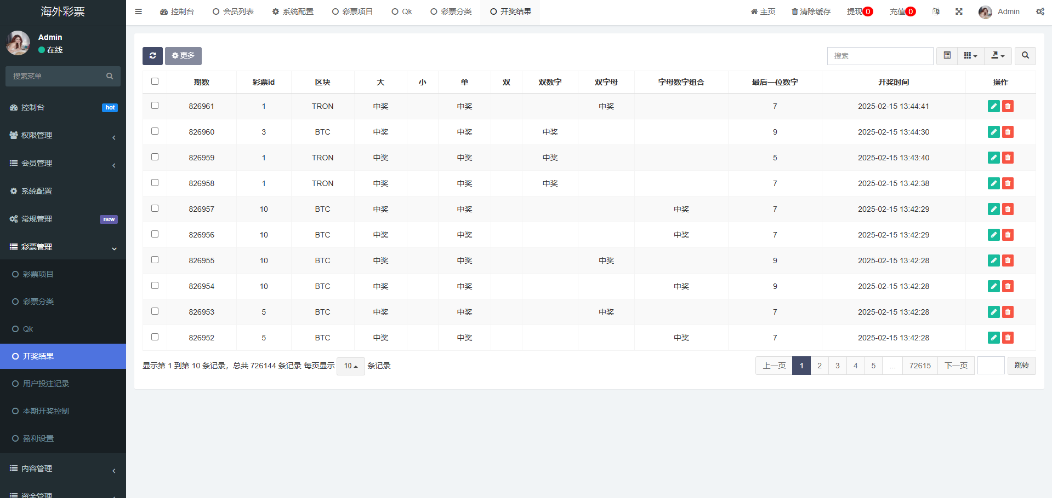Click the fullscreen toggle icon
The height and width of the screenshot is (498, 1052).
click(x=959, y=11)
